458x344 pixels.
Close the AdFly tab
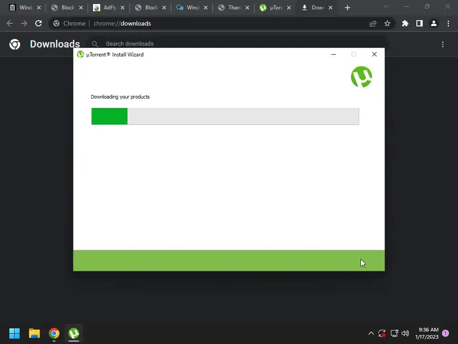(x=123, y=8)
